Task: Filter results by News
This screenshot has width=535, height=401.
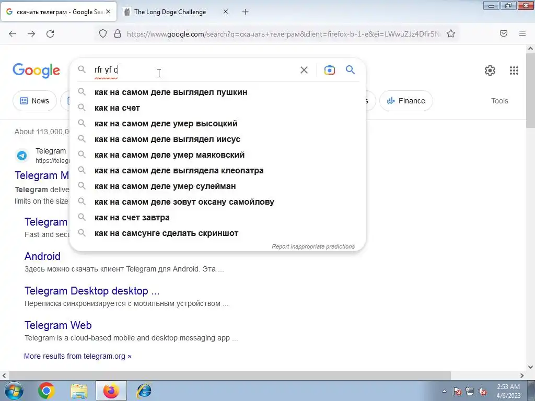Action: click(34, 101)
